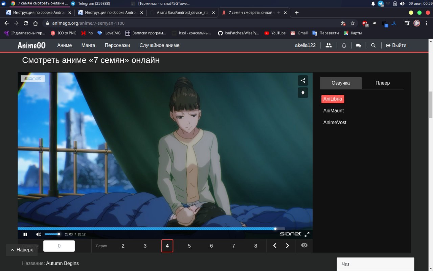Open the Манга menu

[x=88, y=45]
